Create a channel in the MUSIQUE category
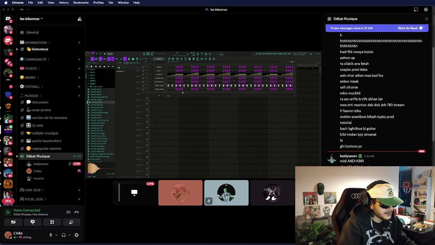The image size is (435, 245). point(79,96)
